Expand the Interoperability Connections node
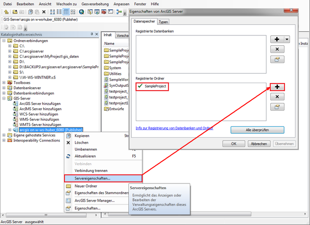 coord(4,140)
